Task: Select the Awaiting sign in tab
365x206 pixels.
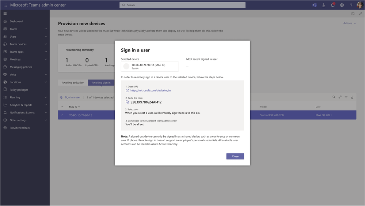Action: 101,82
